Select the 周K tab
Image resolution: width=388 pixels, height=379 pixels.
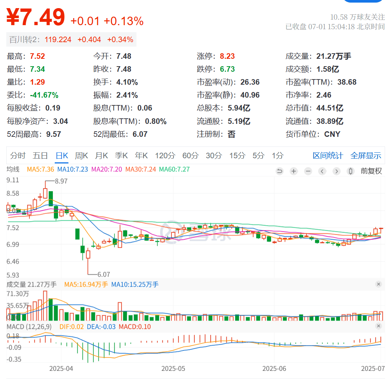[x=81, y=156]
